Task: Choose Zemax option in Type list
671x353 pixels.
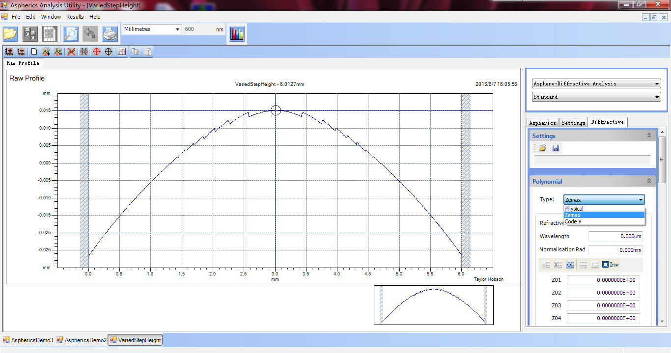Action: point(604,215)
